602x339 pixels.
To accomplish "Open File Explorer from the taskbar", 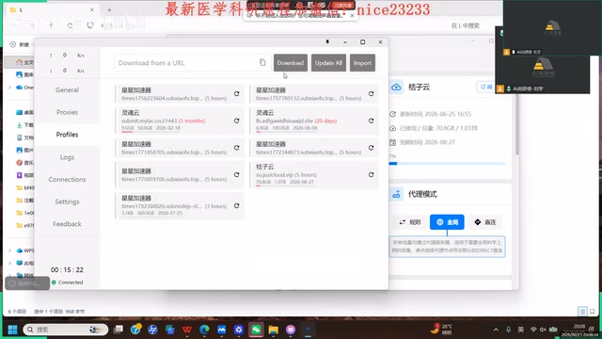I will pyautogui.click(x=274, y=330).
